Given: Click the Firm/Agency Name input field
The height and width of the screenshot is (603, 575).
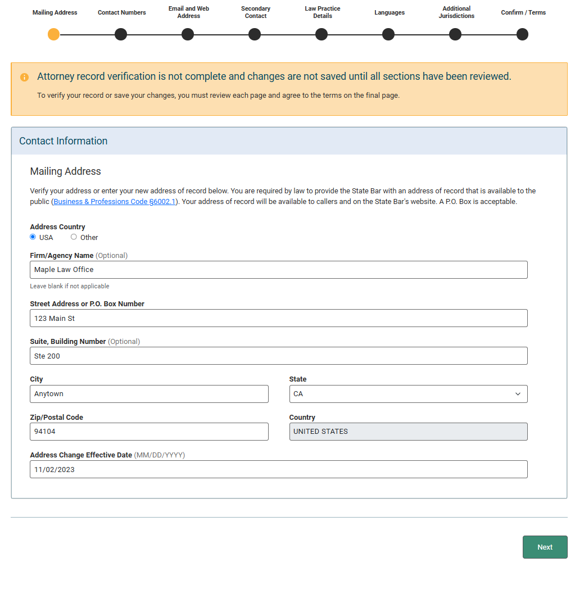Looking at the screenshot, I should [278, 270].
